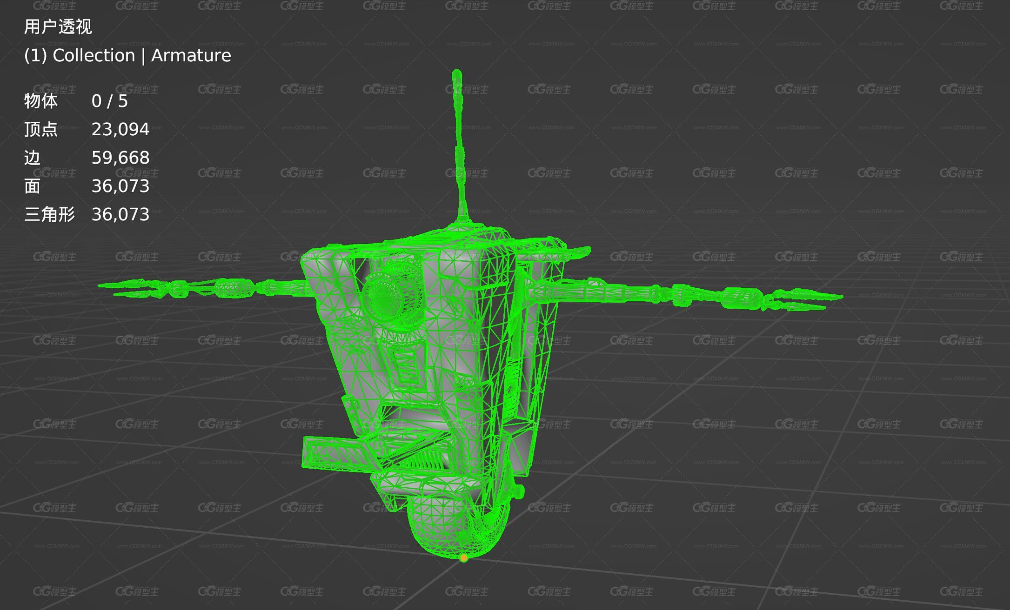This screenshot has height=610, width=1010.
Task: Click the edge count '59,668'
Action: tap(120, 158)
